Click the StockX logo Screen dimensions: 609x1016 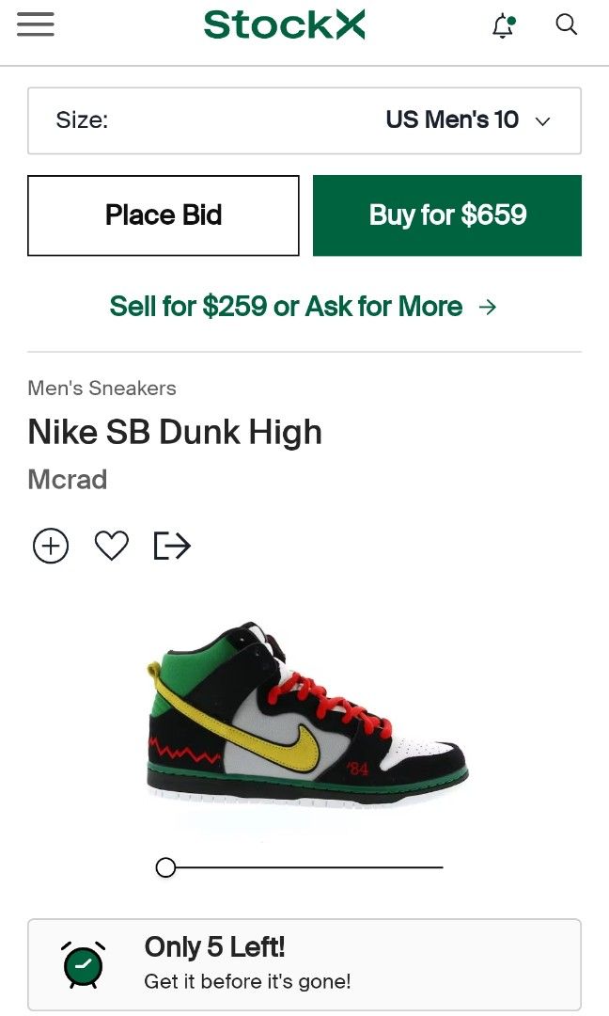coord(285,24)
